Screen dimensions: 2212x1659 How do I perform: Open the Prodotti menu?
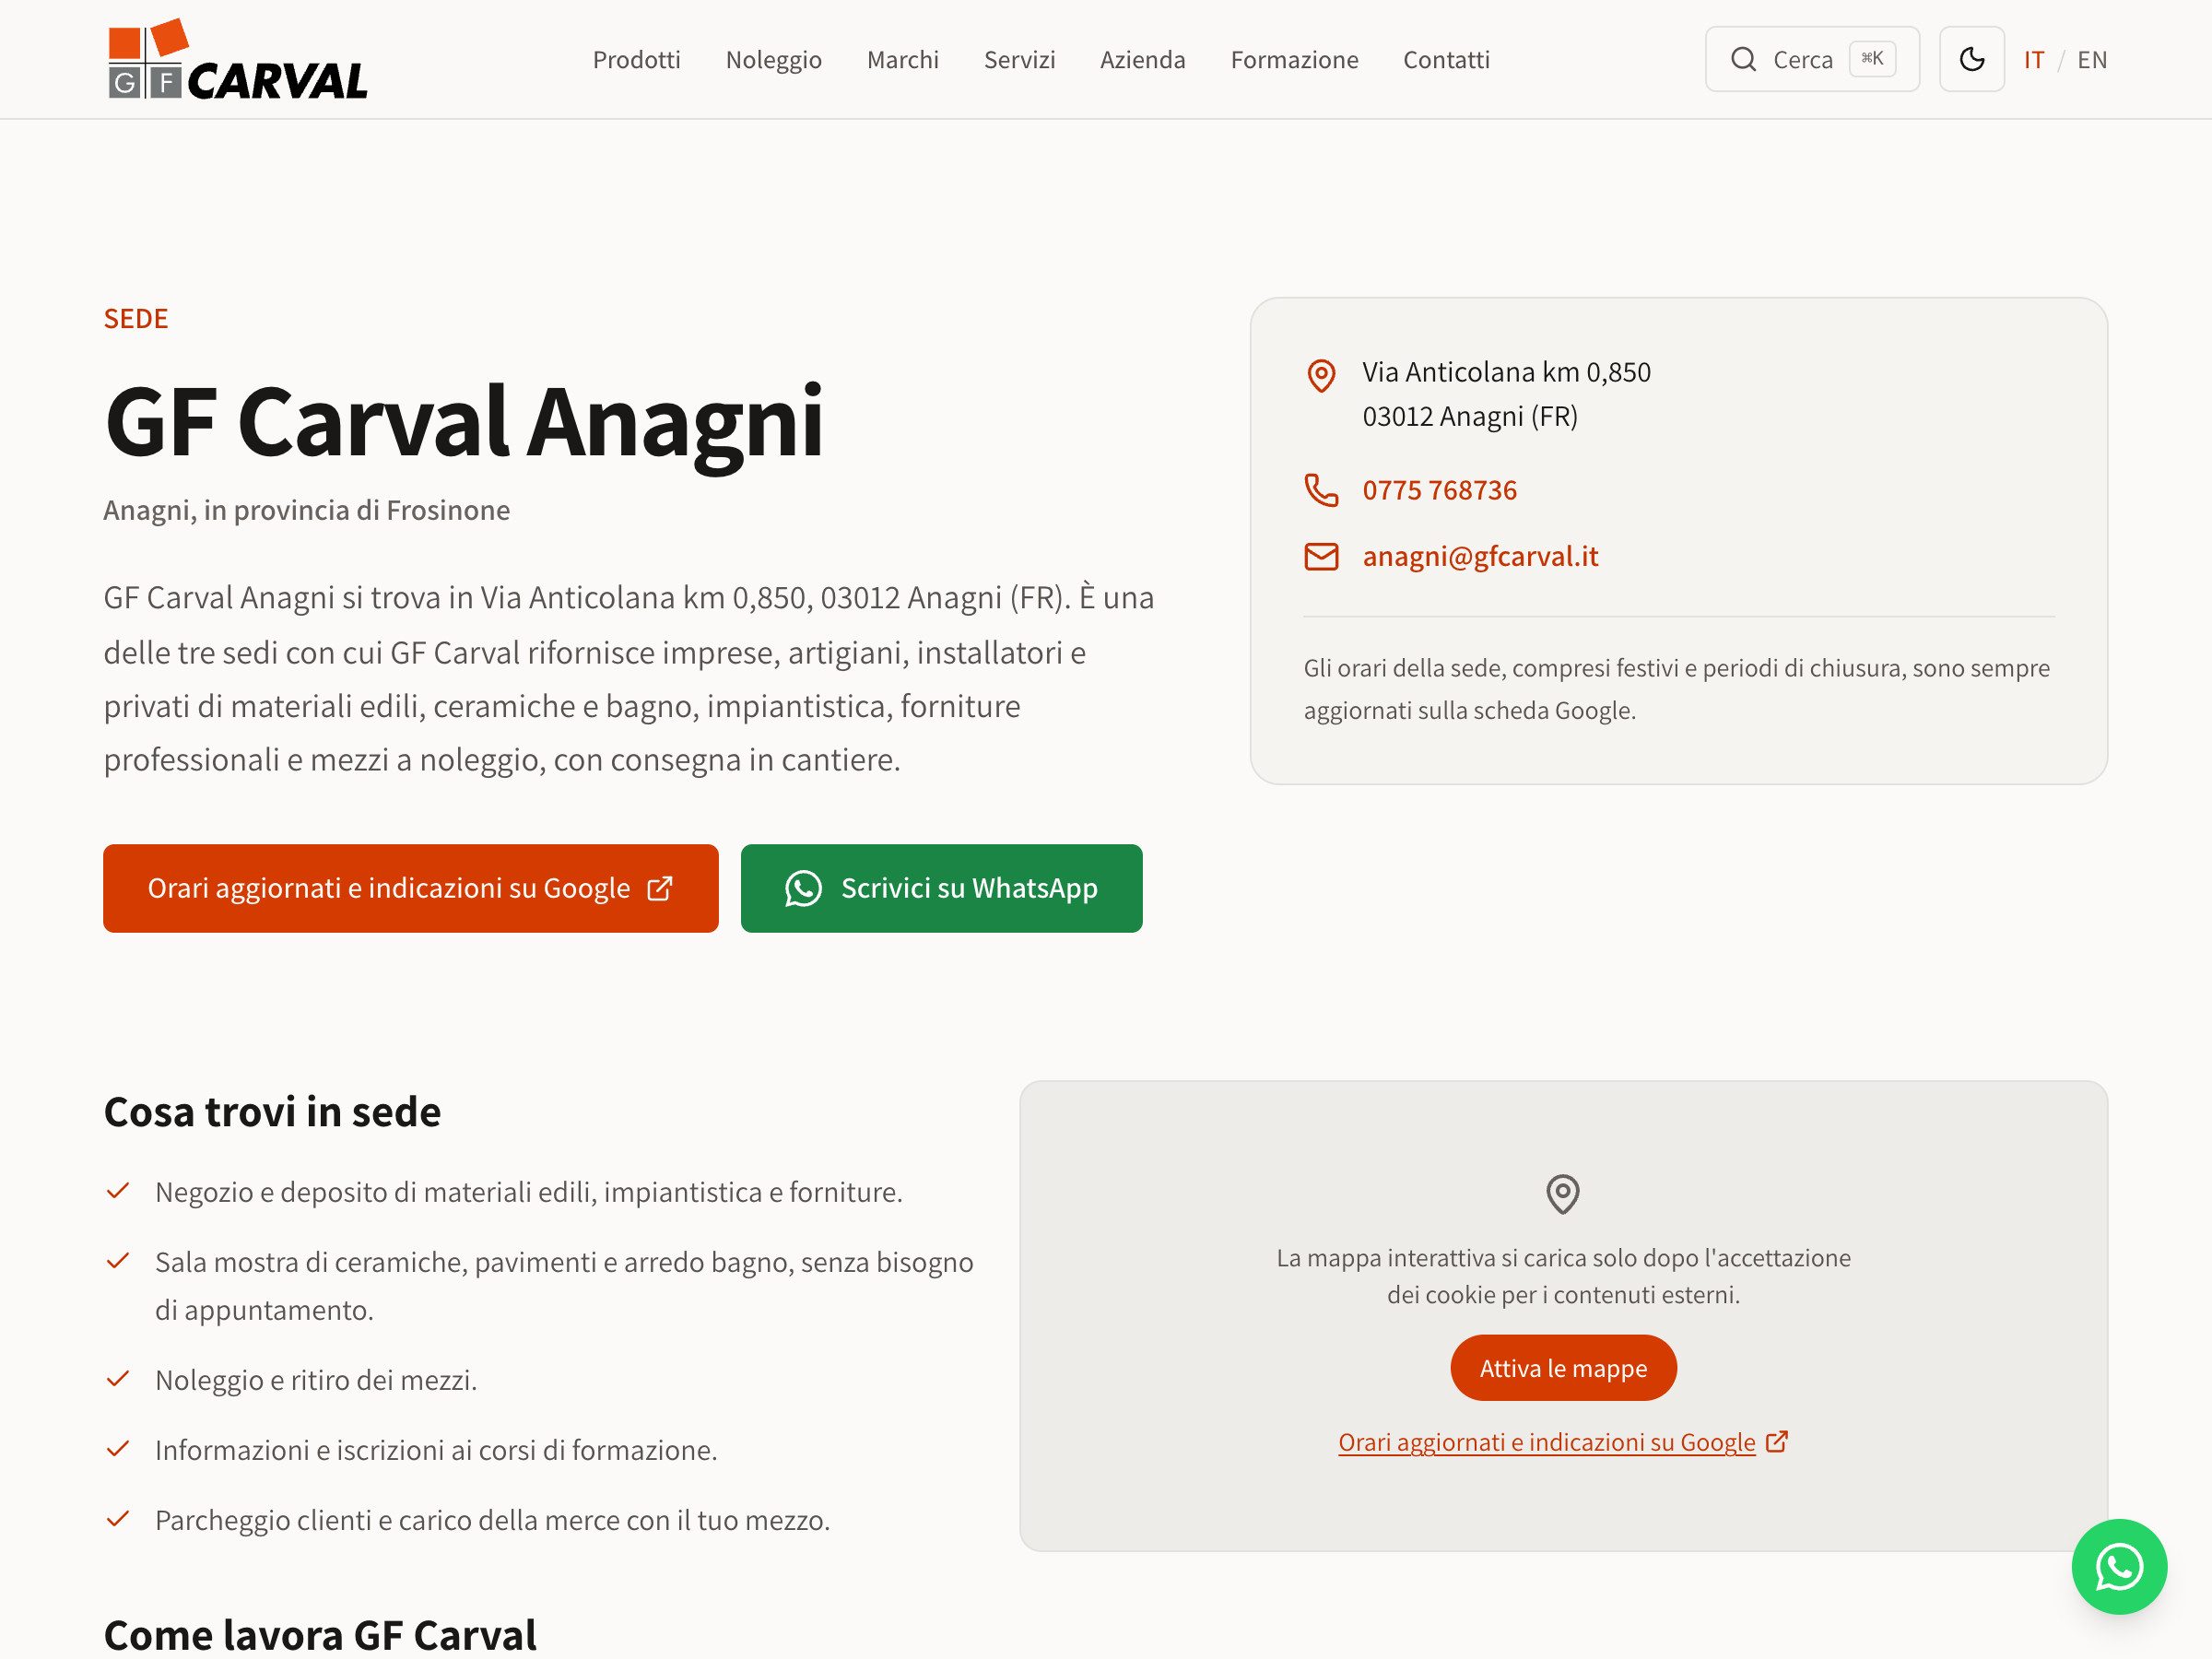[636, 60]
